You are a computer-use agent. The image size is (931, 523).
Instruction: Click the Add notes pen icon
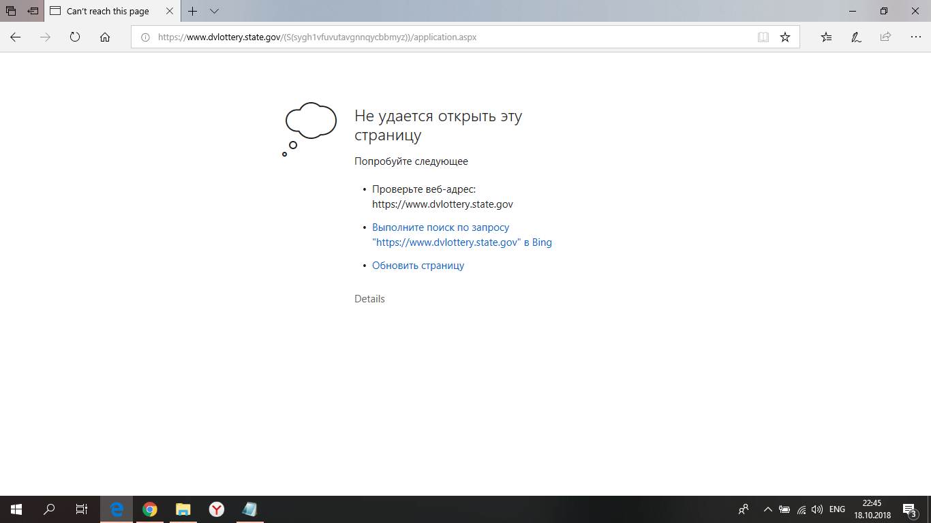856,37
